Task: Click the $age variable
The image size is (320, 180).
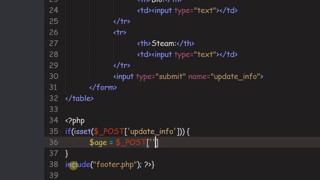Action: click(x=98, y=142)
